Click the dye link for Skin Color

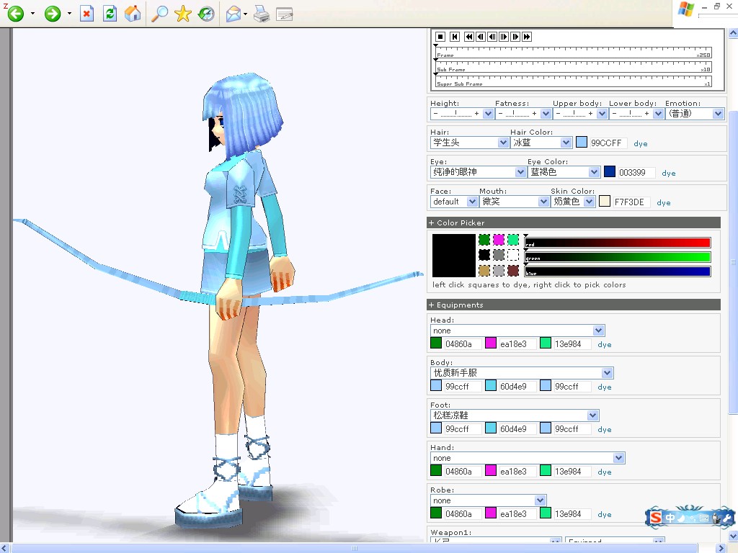(664, 202)
